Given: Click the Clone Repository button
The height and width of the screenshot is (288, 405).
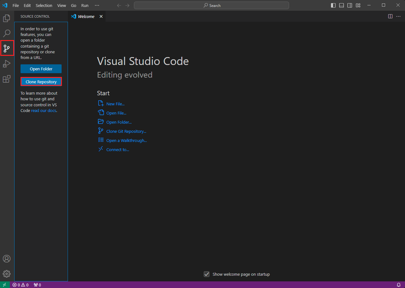Looking at the screenshot, I should 41,81.
